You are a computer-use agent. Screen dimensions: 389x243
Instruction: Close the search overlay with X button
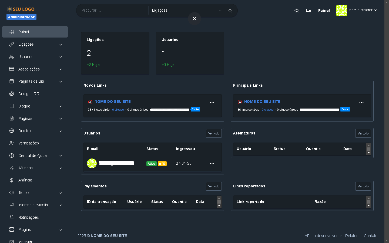pyautogui.click(x=194, y=19)
